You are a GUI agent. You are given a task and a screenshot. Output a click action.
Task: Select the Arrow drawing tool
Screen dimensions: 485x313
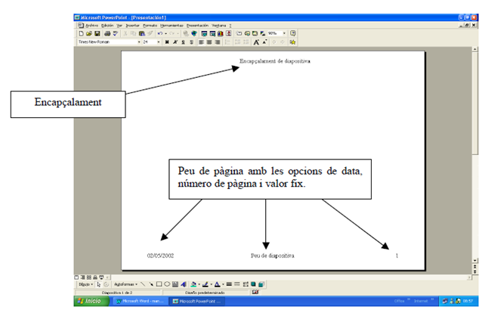pos(151,284)
